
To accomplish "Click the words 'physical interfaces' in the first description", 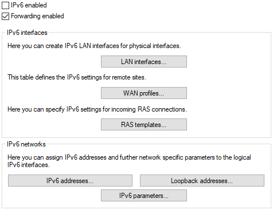I will (155, 46).
